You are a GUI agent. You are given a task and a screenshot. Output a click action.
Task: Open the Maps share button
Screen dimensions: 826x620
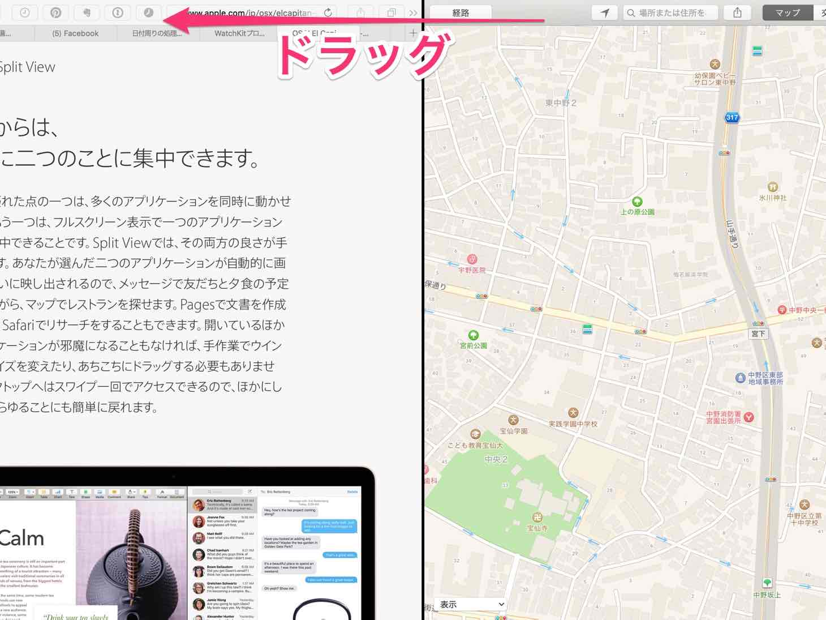(x=737, y=12)
